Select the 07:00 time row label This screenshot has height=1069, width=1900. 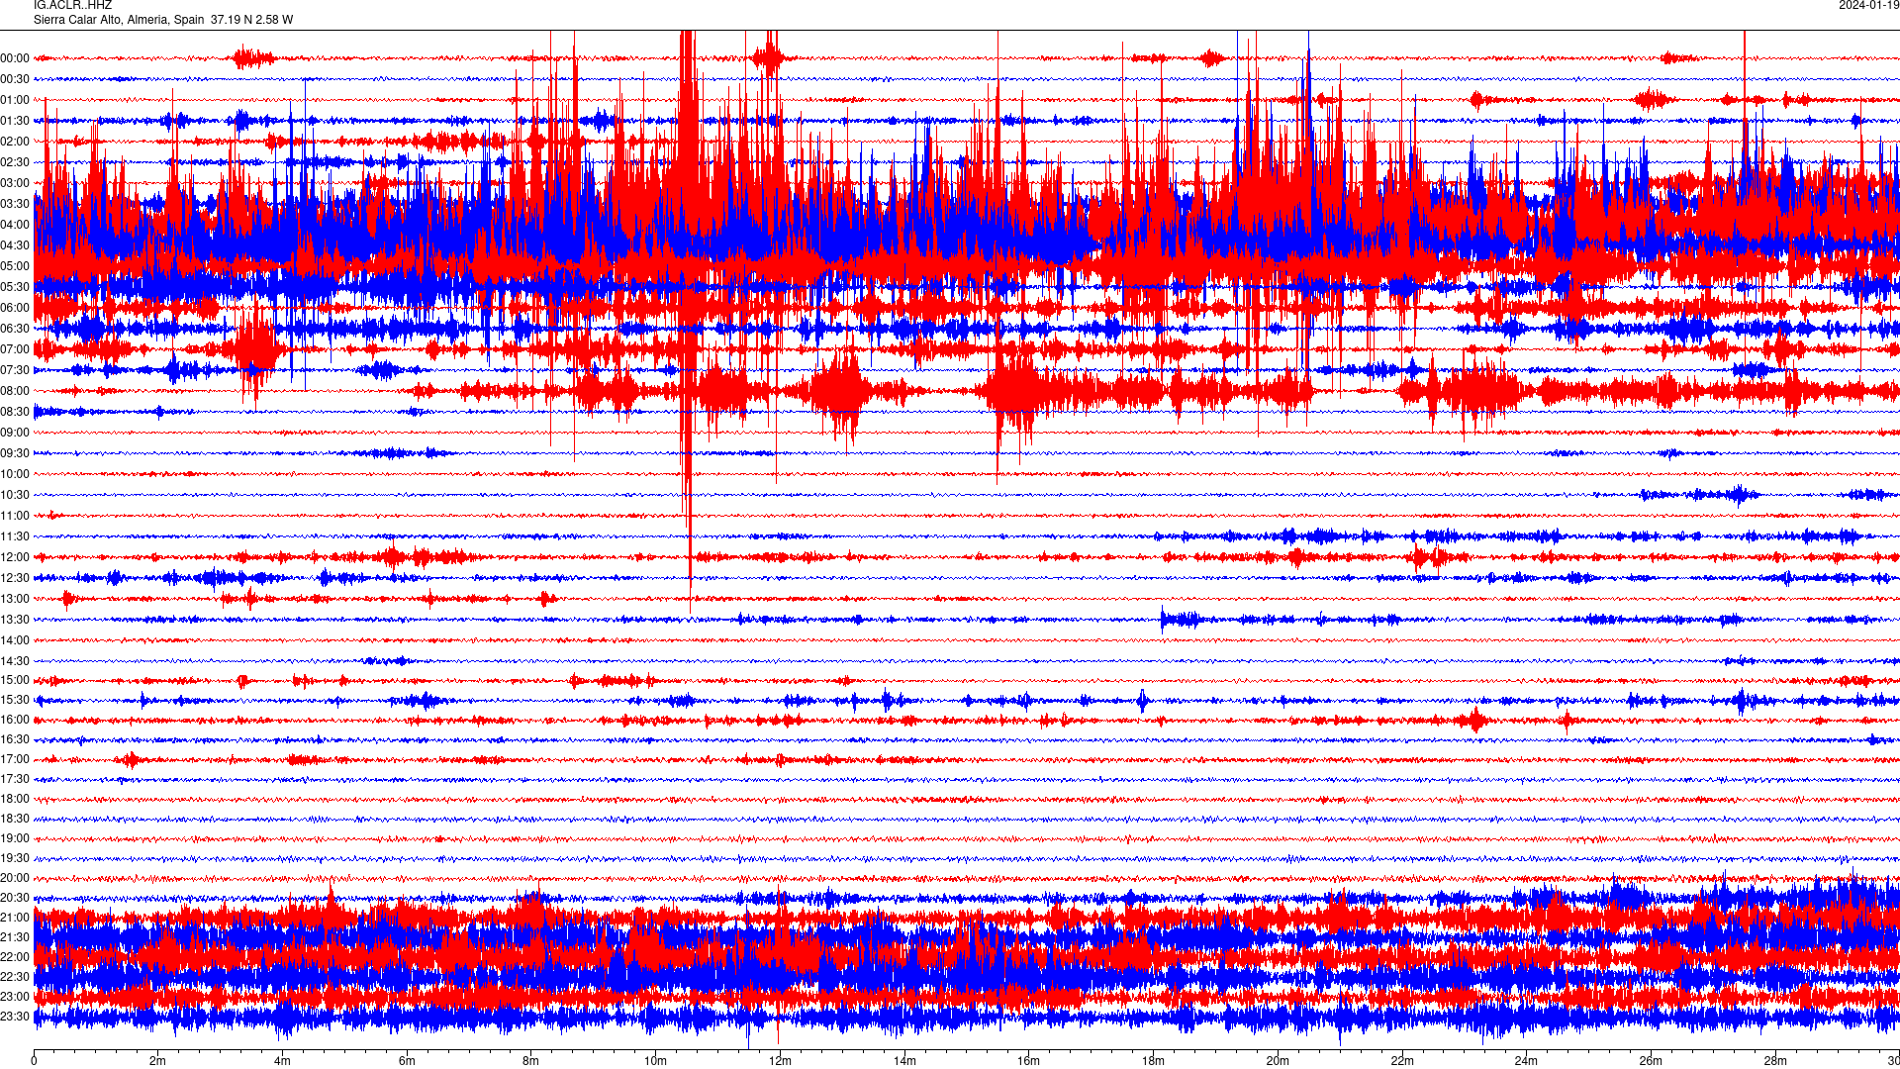click(15, 349)
